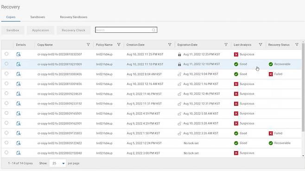
Task: Click copy name cr-copy-lin02-fs-20220805122422
Action: click(x=59, y=143)
